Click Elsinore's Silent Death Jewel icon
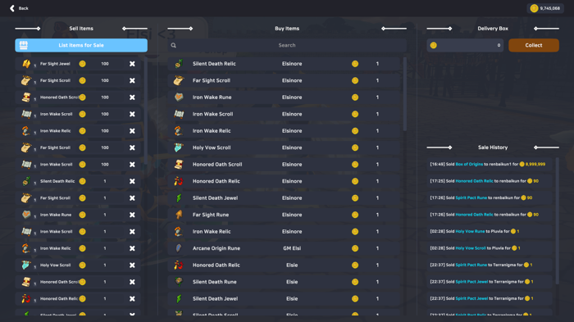 click(179, 198)
